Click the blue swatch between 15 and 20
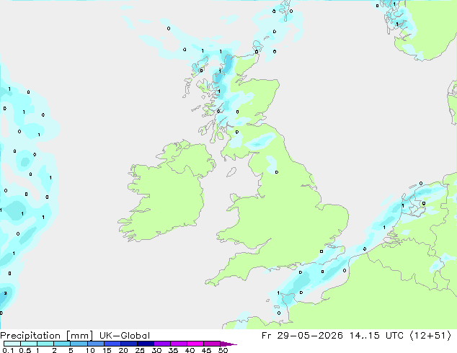This screenshot has height=353, width=457. [x=112, y=344]
